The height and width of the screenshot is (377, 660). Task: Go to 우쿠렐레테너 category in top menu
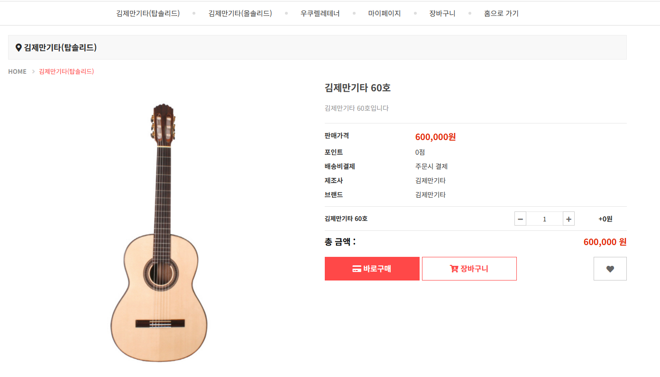coord(320,13)
